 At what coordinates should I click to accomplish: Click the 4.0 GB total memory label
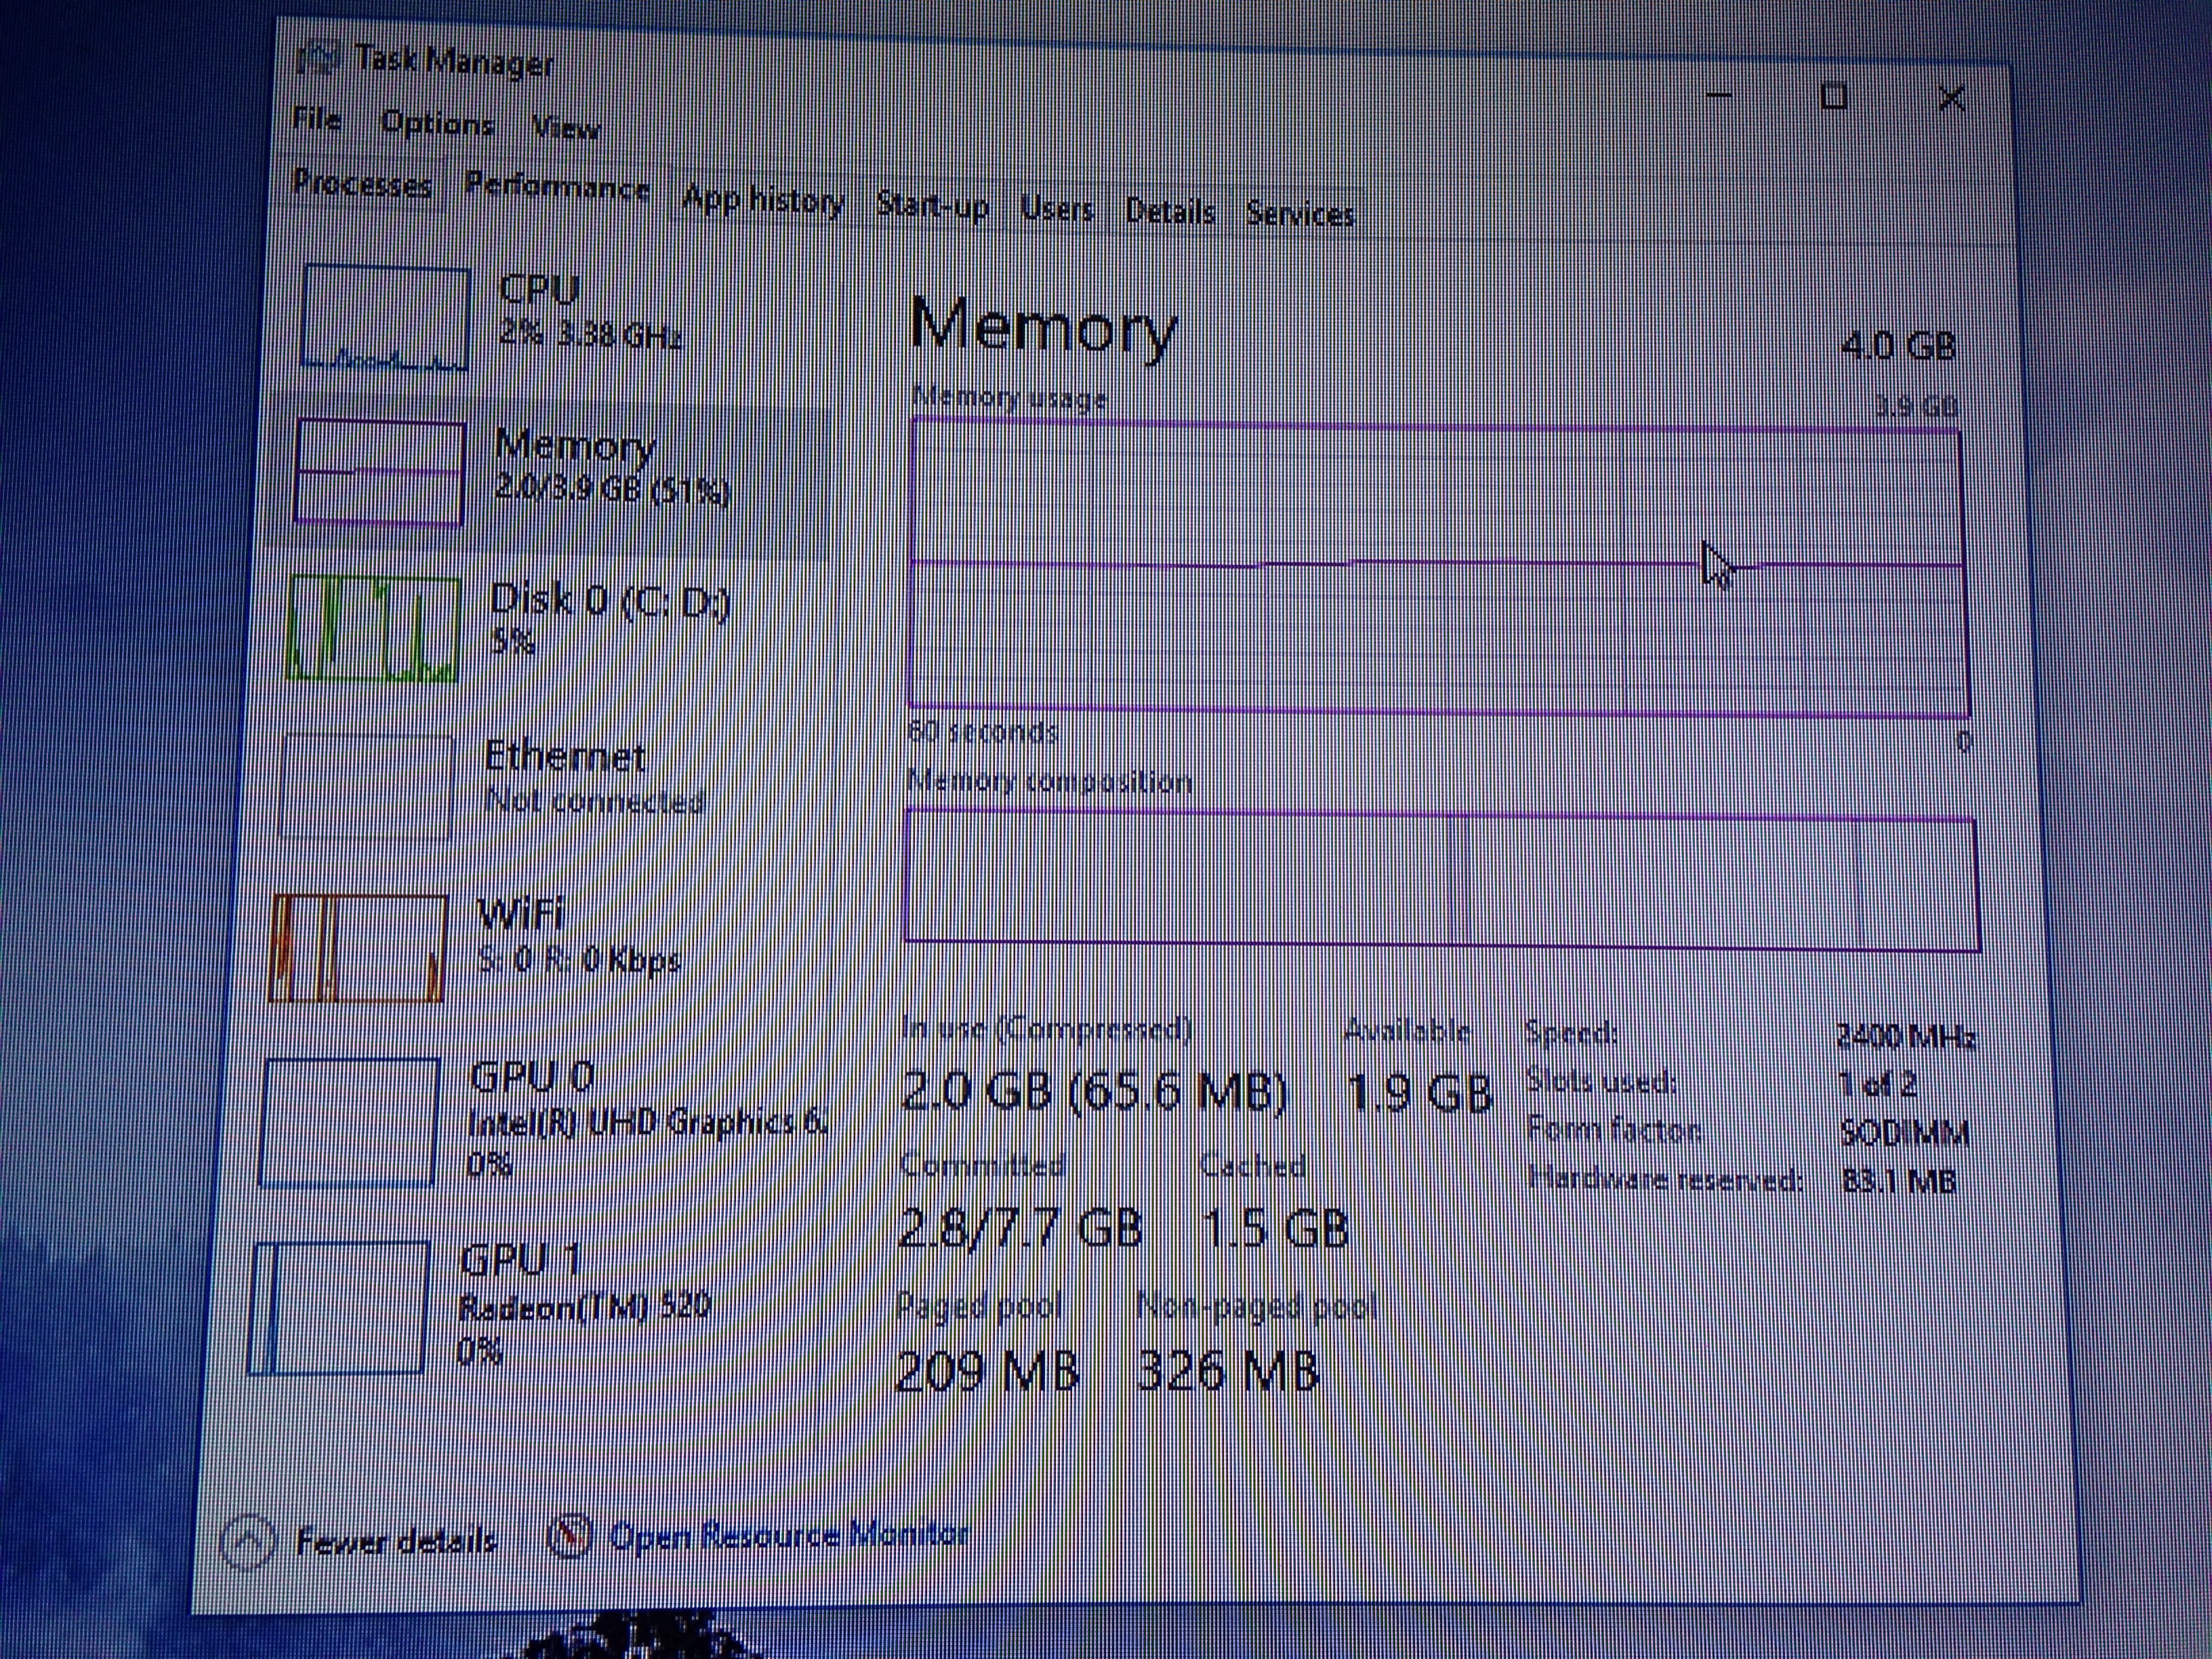(x=1898, y=346)
